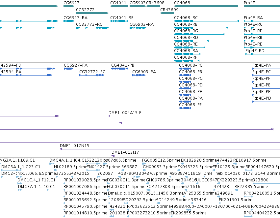
Task: Click protein Ptp4E-PF
Action: (266, 82)
